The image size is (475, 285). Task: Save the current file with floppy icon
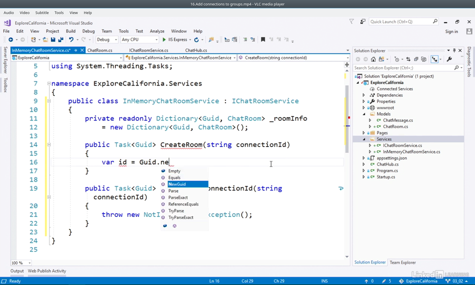pos(53,40)
